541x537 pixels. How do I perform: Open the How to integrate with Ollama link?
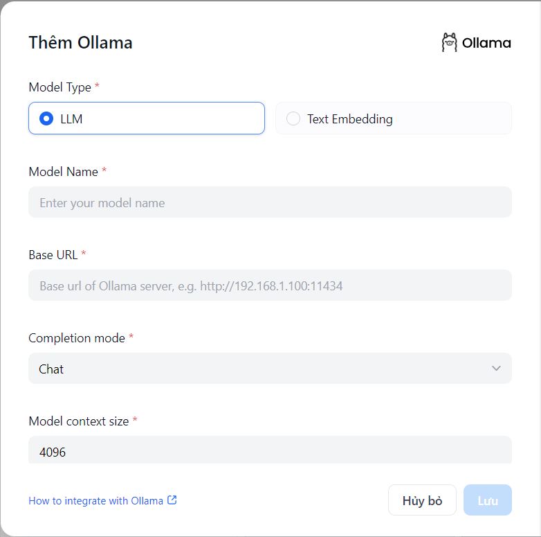pyautogui.click(x=95, y=500)
